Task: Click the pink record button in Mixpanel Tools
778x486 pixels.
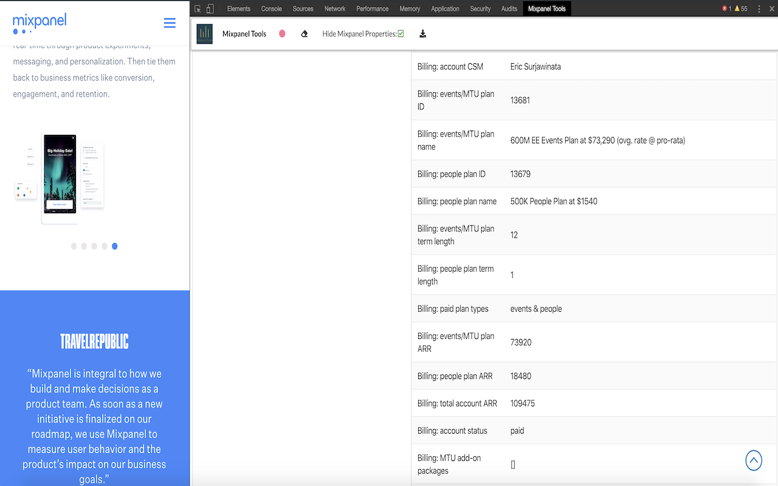Action: (282, 34)
